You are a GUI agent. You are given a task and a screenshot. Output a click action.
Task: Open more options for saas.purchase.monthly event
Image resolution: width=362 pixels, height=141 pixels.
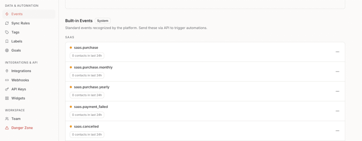pyautogui.click(x=337, y=71)
